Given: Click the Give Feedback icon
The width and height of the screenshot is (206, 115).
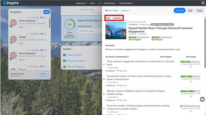Looking at the screenshot, I should pyautogui.click(x=65, y=55).
